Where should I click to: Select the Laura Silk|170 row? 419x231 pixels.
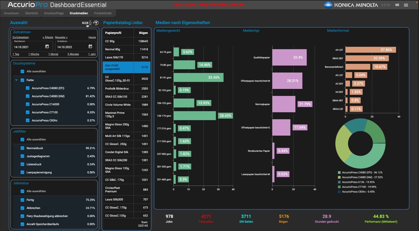[126, 57]
